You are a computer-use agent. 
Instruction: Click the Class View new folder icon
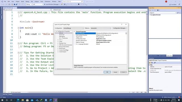click(150, 10)
